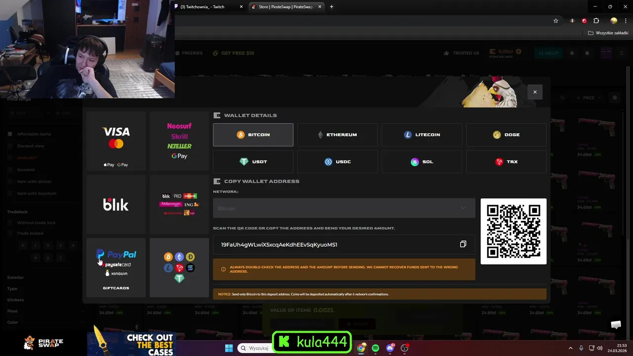Expand the Type filter section

point(45,288)
